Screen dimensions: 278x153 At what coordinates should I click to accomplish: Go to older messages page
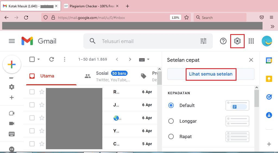[130, 59]
